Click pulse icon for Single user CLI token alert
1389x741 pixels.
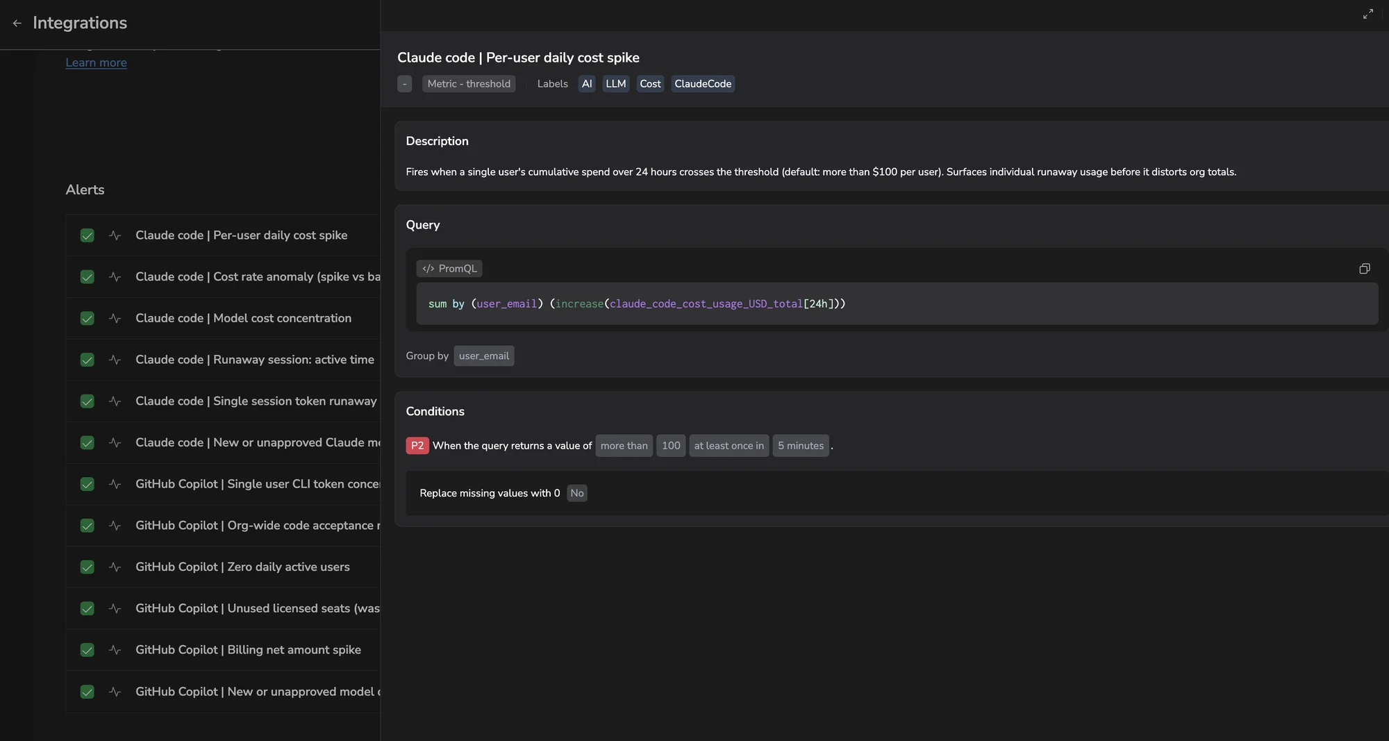(115, 484)
